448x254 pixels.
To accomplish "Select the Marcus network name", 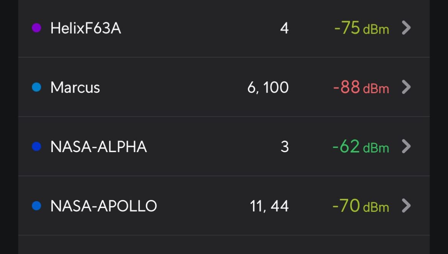I will (x=75, y=87).
